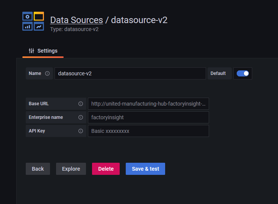Click the sliders icon on Settings tab

[31, 51]
